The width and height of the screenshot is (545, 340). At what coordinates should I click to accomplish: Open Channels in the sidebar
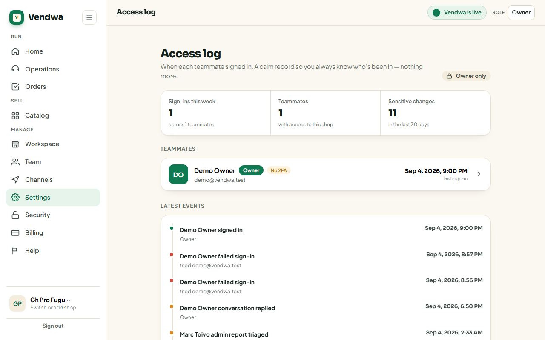coord(53,180)
